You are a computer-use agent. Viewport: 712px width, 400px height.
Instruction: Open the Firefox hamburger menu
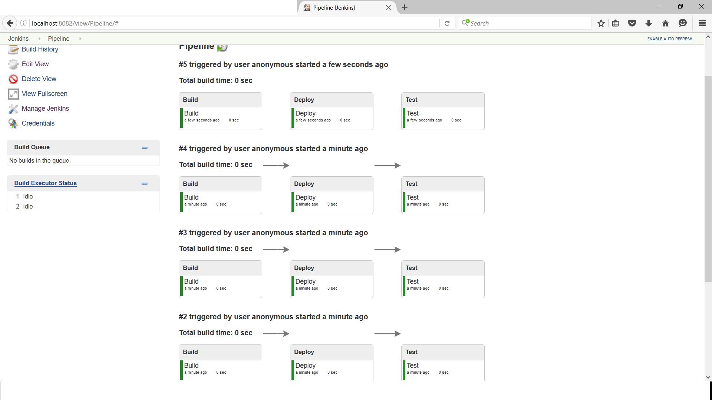click(x=702, y=23)
